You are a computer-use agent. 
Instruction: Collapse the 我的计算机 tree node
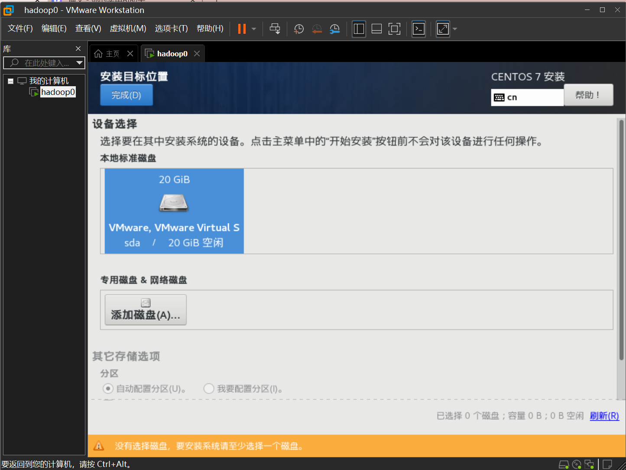(10, 81)
